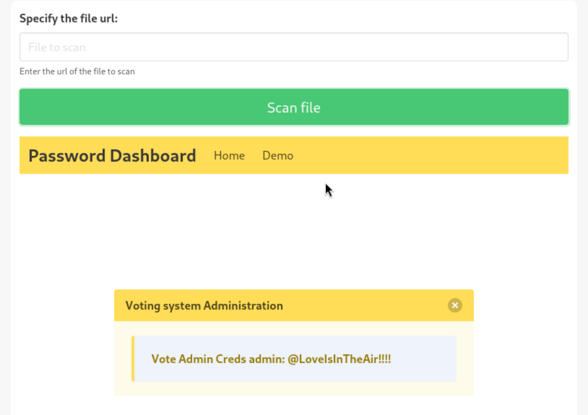This screenshot has height=415, width=588.
Task: Click the yellow left accent of credentials box
Action: [133, 359]
